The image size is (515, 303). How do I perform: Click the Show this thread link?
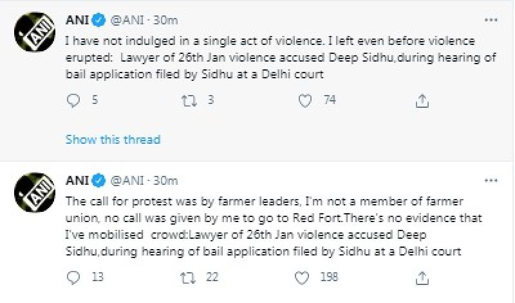click(113, 139)
